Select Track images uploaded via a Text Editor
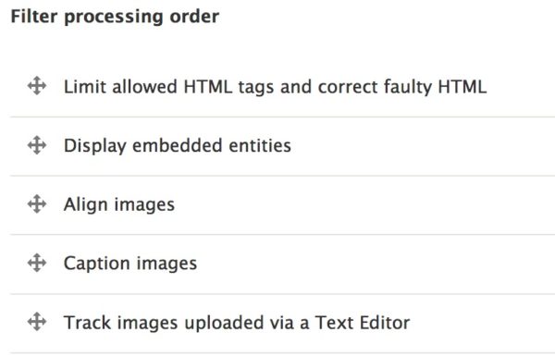Viewport: 555px width, 357px height. 237,323
